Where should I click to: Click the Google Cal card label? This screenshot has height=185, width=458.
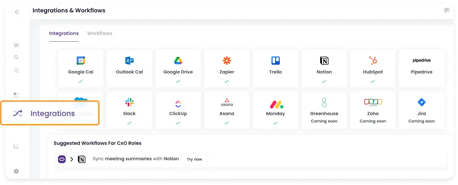click(x=81, y=72)
